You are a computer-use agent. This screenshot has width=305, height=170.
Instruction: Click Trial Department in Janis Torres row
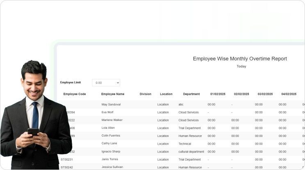[189, 159]
